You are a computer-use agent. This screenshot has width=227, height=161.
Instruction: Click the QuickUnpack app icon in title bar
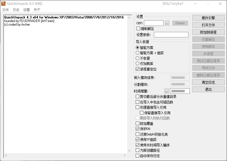click(3, 4)
